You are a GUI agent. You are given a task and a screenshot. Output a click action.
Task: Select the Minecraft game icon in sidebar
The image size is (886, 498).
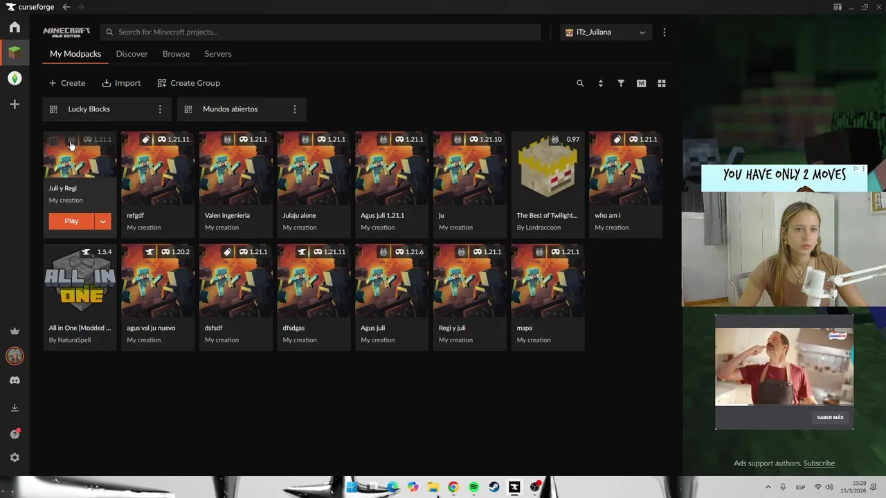pyautogui.click(x=15, y=53)
